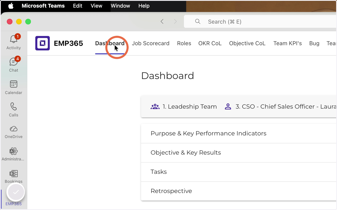The image size is (337, 210).
Task: Click the search magnifier icon
Action: (198, 22)
